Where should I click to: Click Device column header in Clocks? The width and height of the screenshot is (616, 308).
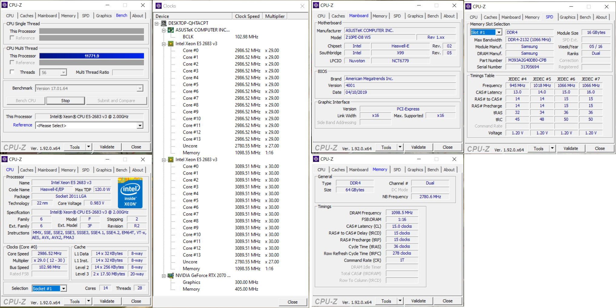point(193,16)
